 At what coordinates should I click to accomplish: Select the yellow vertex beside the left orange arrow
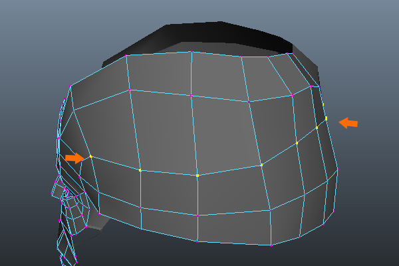point(91,156)
